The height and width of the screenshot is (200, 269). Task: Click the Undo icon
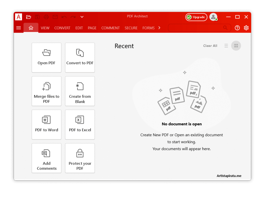pos(64,17)
